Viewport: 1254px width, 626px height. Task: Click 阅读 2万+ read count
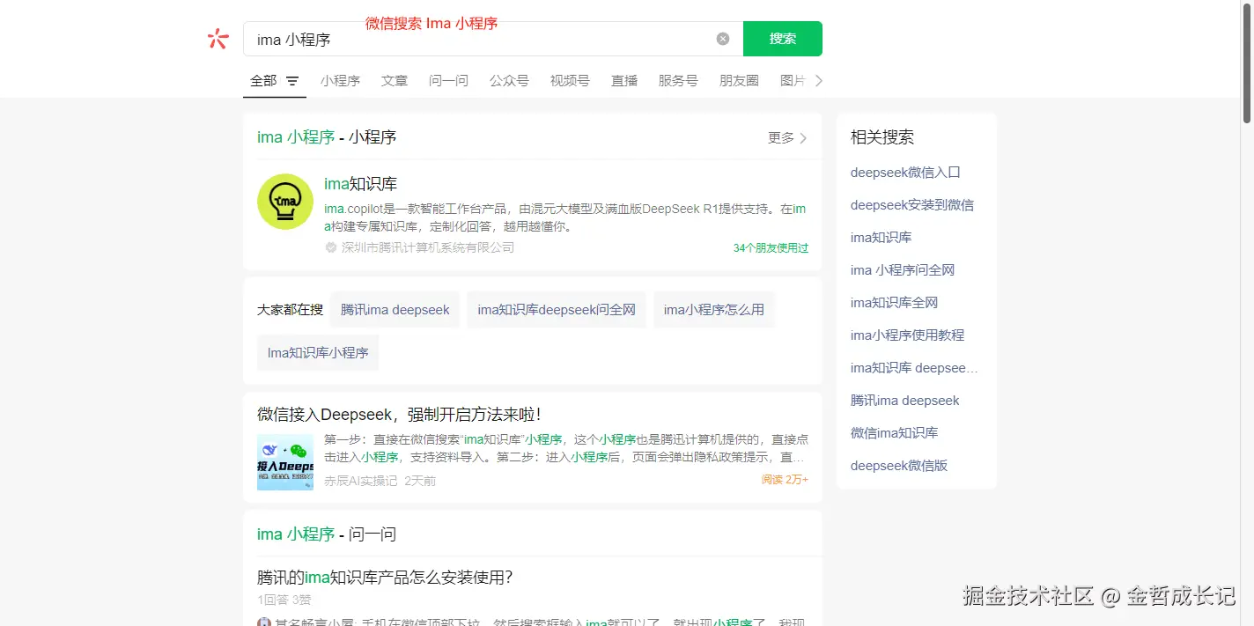(785, 480)
